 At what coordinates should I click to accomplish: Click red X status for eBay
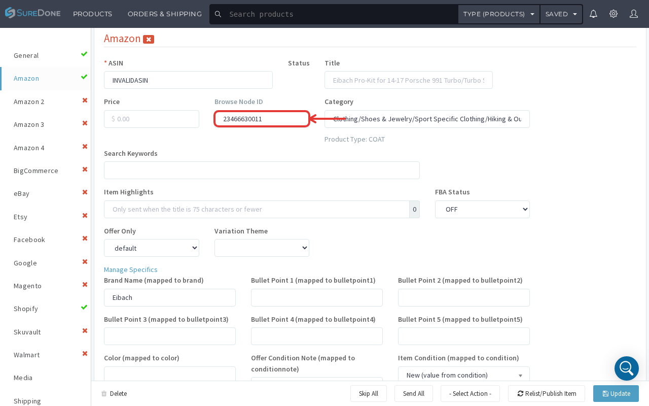click(85, 192)
